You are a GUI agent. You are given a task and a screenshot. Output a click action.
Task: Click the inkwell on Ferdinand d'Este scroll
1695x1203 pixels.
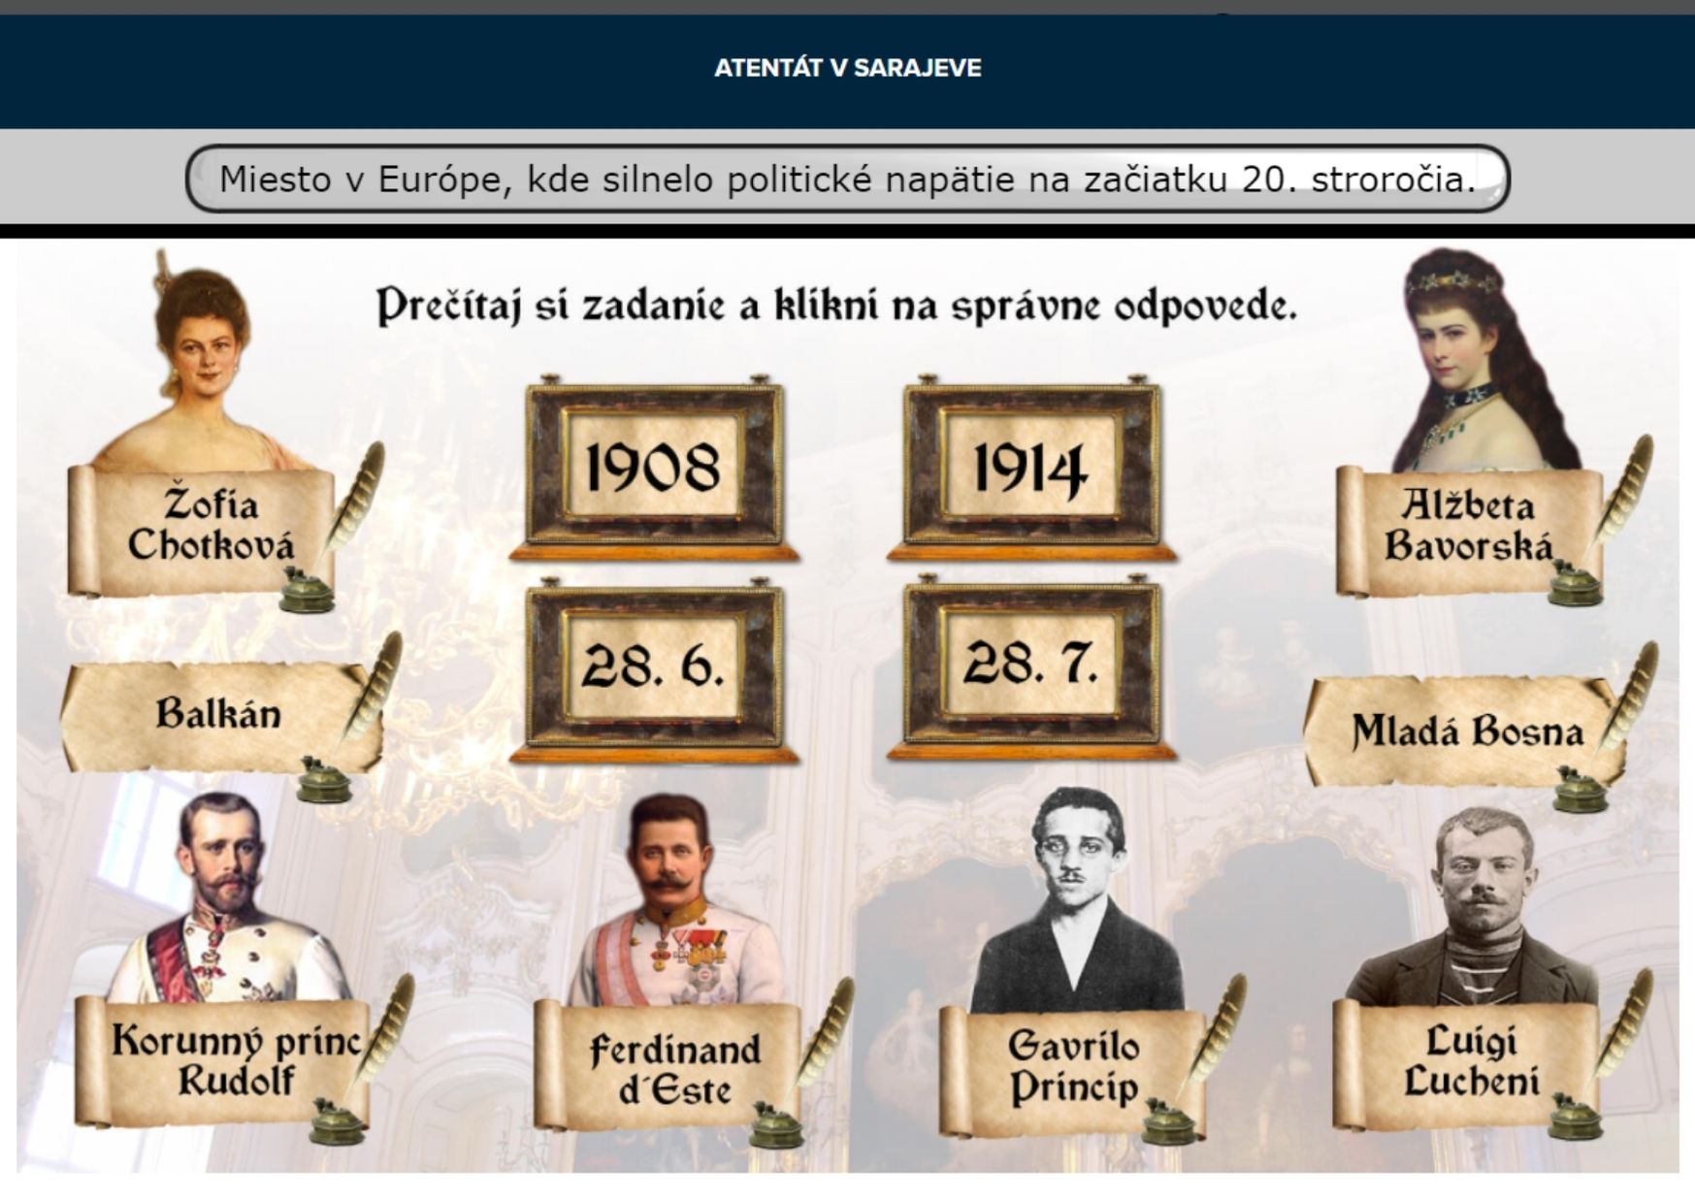(776, 1125)
